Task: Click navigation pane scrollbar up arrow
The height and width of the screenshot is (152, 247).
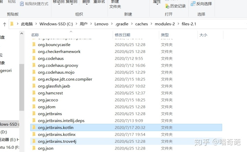Action: pos(22,33)
